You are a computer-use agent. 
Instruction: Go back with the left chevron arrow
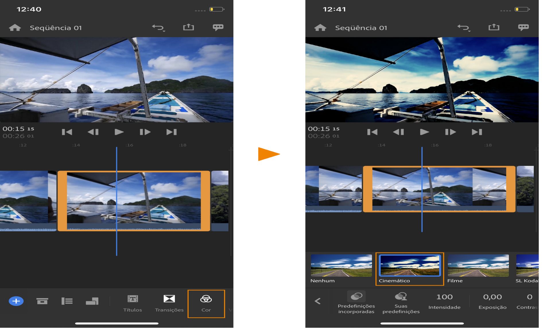pos(317,301)
